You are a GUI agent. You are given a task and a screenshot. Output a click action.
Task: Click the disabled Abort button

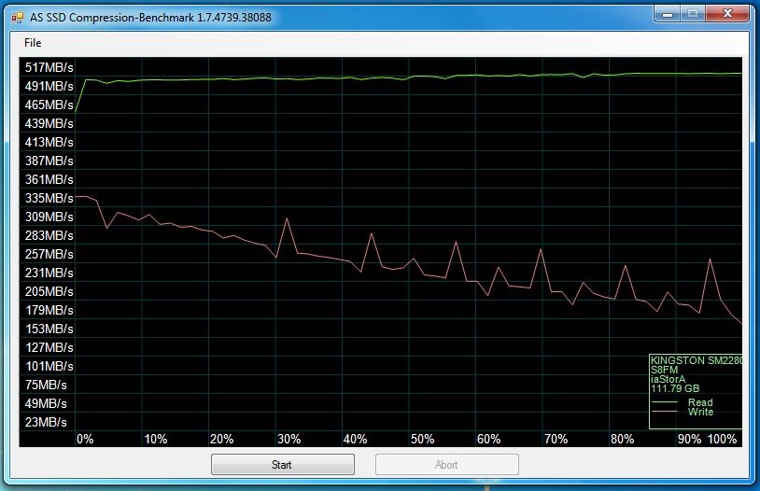pos(447,464)
